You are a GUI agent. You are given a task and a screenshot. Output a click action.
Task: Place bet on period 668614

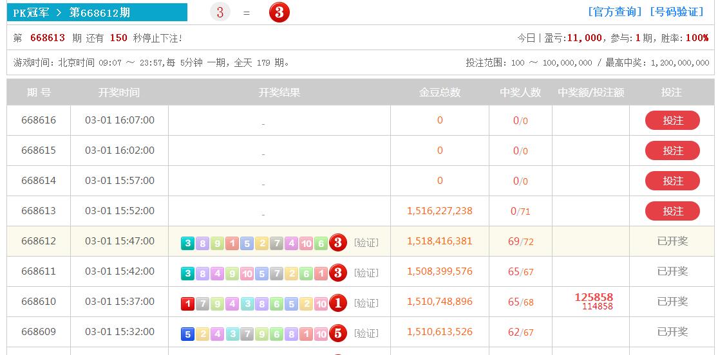(672, 181)
